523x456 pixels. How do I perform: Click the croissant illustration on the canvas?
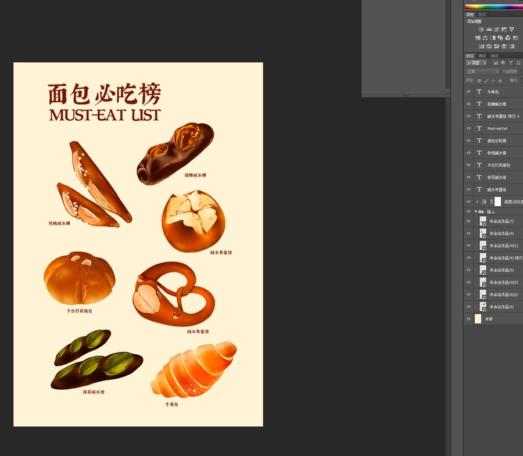(194, 369)
